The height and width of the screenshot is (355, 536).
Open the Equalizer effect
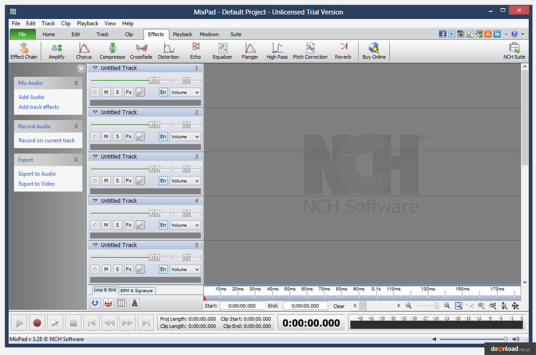223,51
